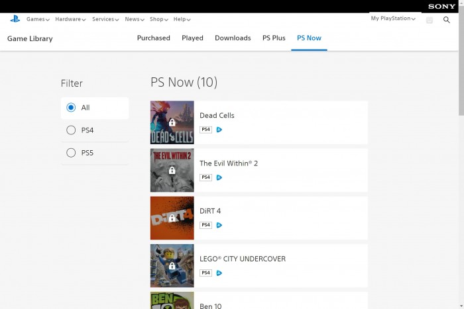Viewport: 464px width, 309px height.
Task: Click the lock icon on The Evil Within 2
Action: click(x=172, y=171)
